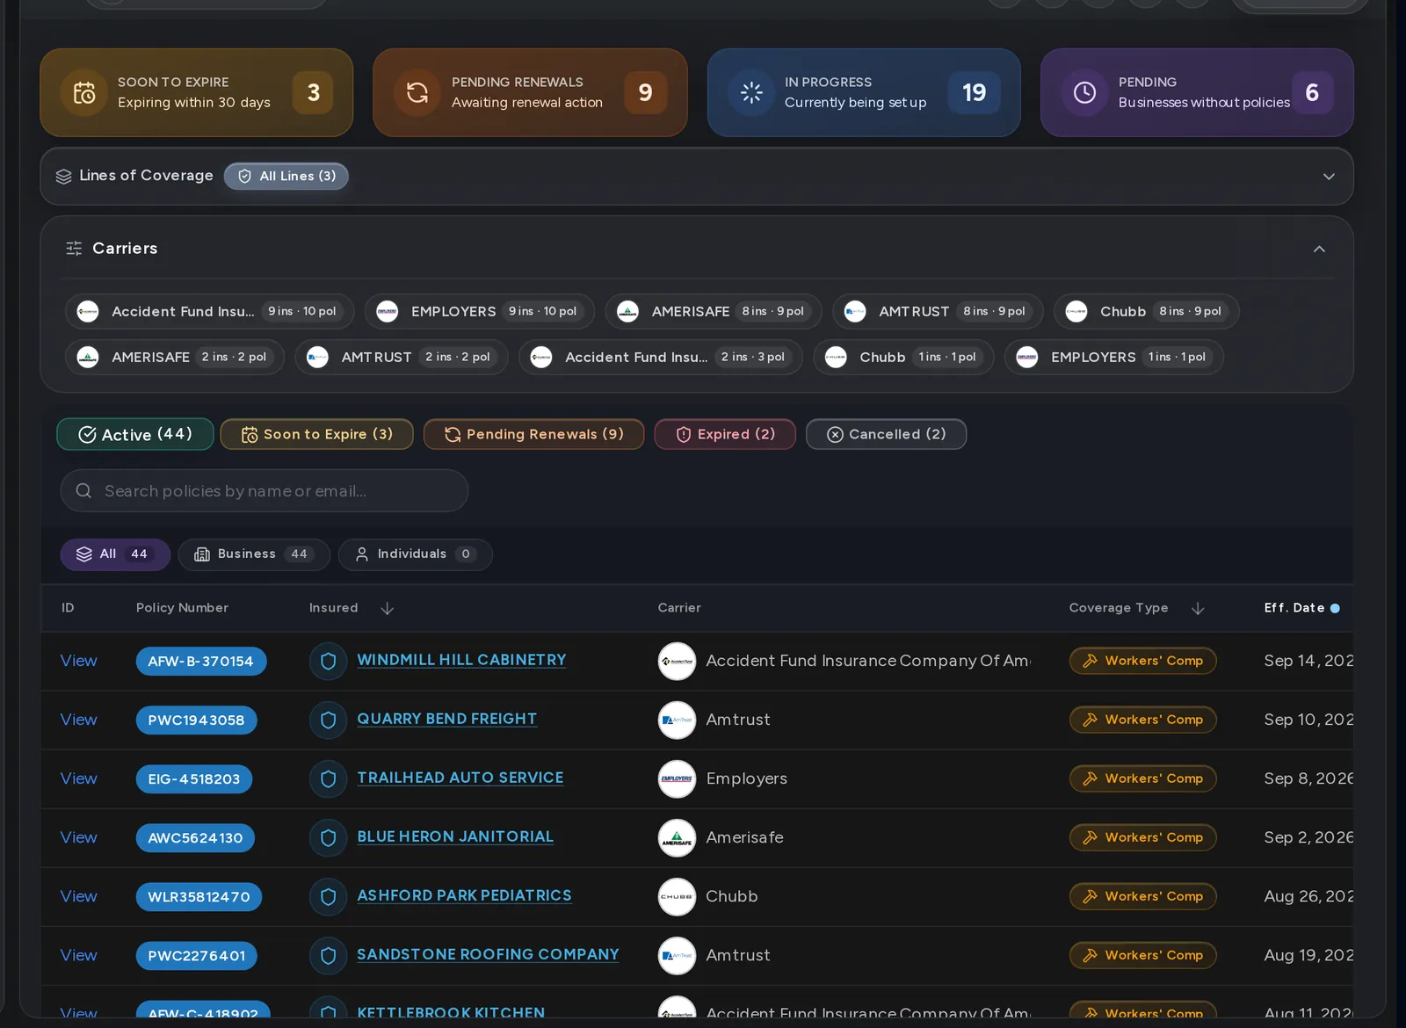
Task: Open the In Progress summary card
Action: click(x=864, y=92)
